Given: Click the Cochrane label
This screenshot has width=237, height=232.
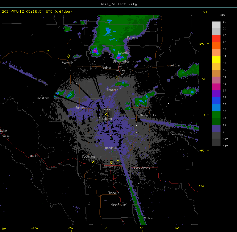Looking at the screenshot, I should (x=89, y=157).
